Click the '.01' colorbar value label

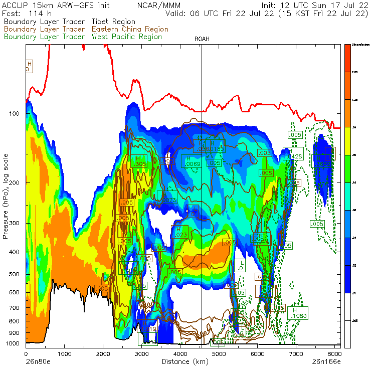coord(354,293)
